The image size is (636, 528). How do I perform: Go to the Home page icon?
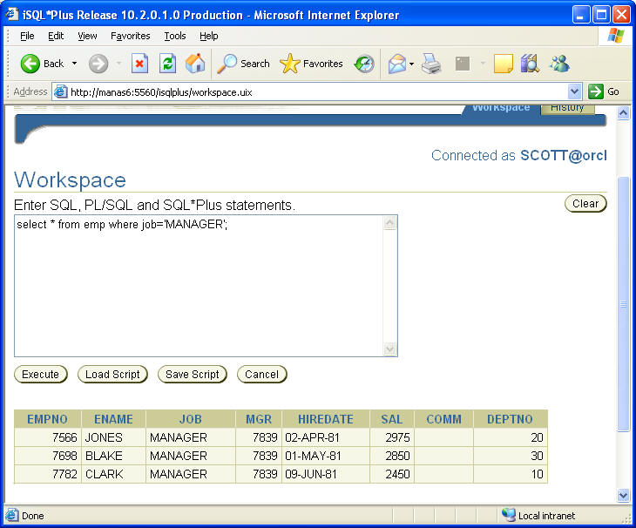[195, 64]
